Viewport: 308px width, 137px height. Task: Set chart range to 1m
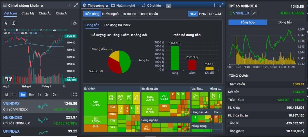14,94
